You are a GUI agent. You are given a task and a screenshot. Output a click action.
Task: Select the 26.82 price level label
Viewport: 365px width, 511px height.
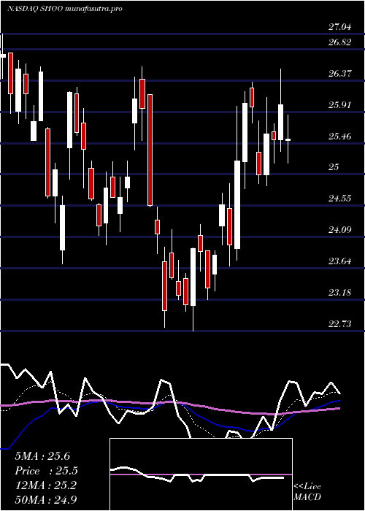[x=340, y=42]
